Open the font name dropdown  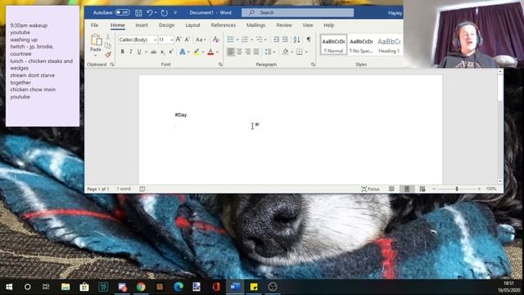pos(155,40)
